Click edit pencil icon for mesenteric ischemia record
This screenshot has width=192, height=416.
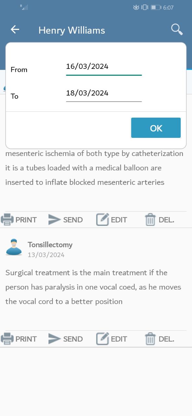(x=102, y=220)
